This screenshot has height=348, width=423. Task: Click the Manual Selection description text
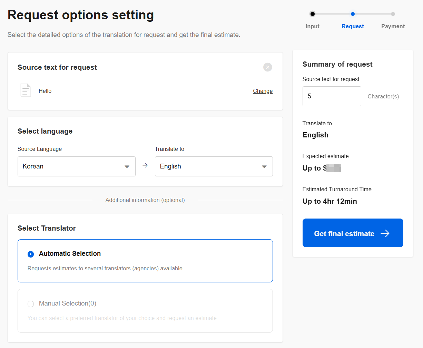(123, 318)
